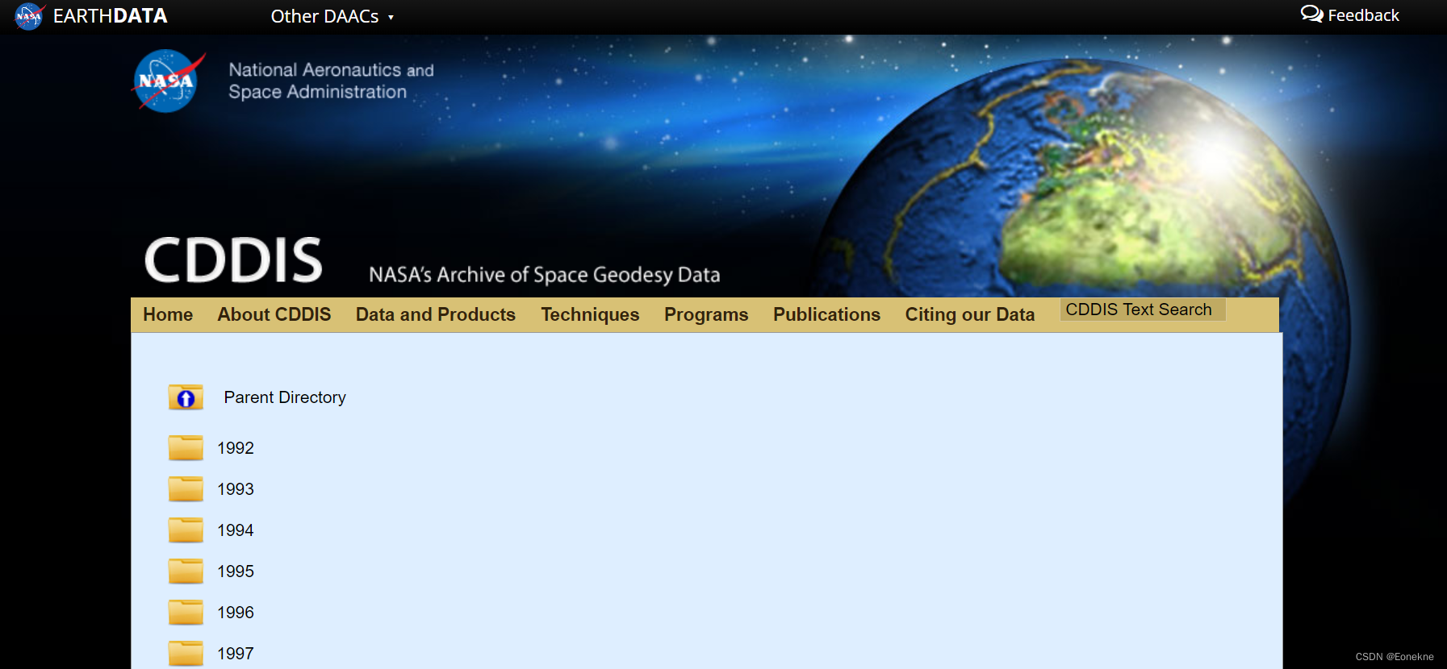The height and width of the screenshot is (669, 1447).
Task: Open the 1992 folder icon
Action: pyautogui.click(x=186, y=447)
